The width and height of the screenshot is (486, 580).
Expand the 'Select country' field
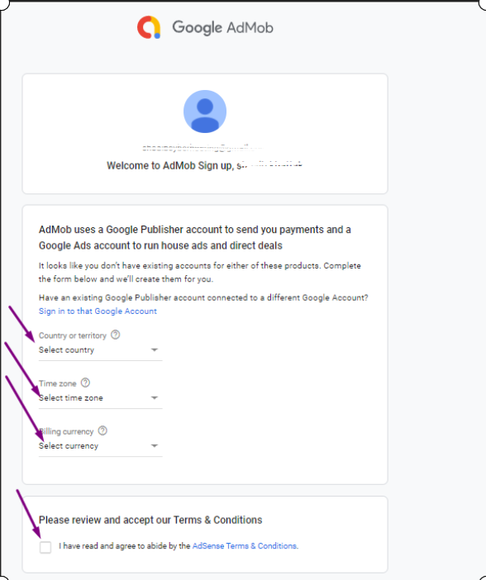point(100,350)
